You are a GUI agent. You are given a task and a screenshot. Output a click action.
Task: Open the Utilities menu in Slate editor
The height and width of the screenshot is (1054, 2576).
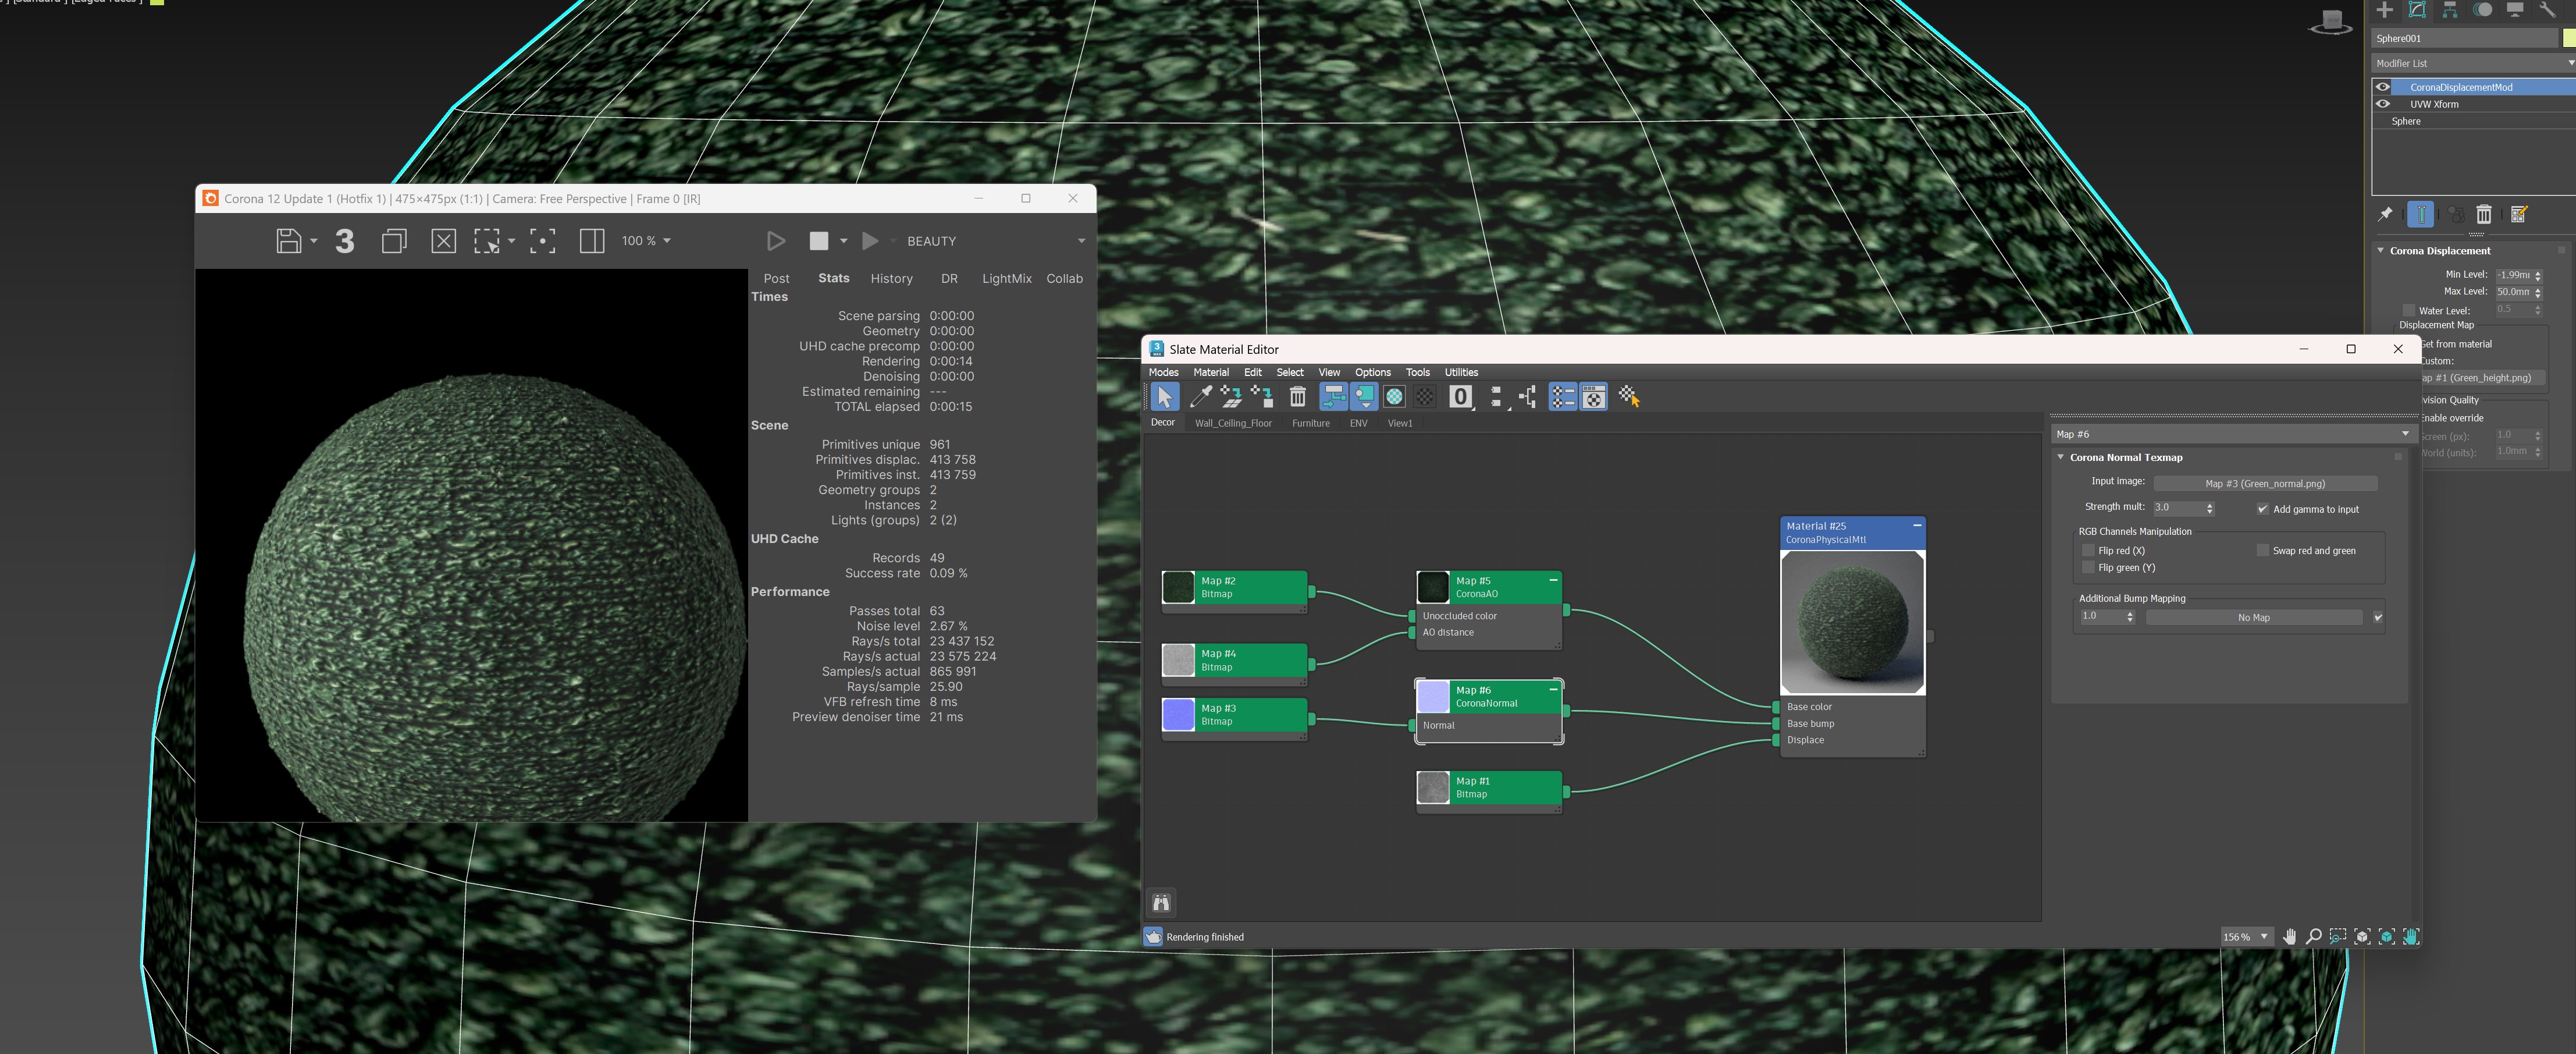tap(1461, 372)
